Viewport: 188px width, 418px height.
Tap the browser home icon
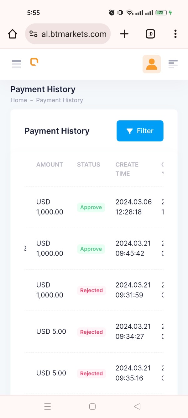click(x=13, y=34)
